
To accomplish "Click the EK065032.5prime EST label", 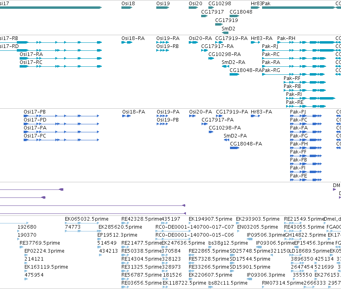I will pyautogui.click(x=87, y=219).
